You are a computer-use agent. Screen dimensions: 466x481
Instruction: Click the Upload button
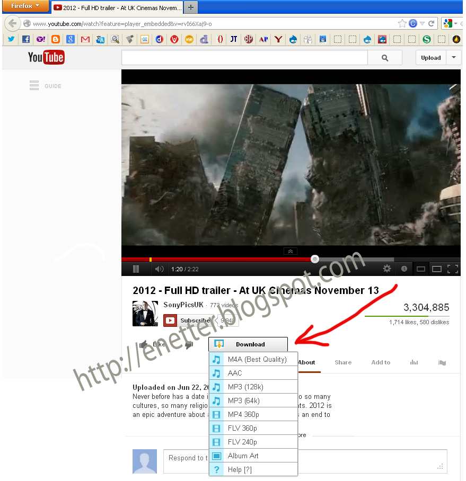click(430, 58)
